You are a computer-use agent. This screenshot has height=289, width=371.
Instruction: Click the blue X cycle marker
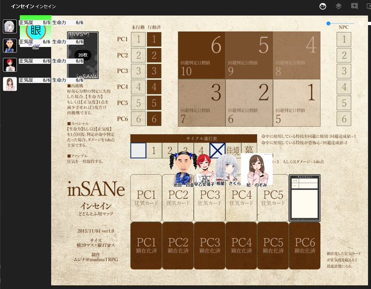218,150
